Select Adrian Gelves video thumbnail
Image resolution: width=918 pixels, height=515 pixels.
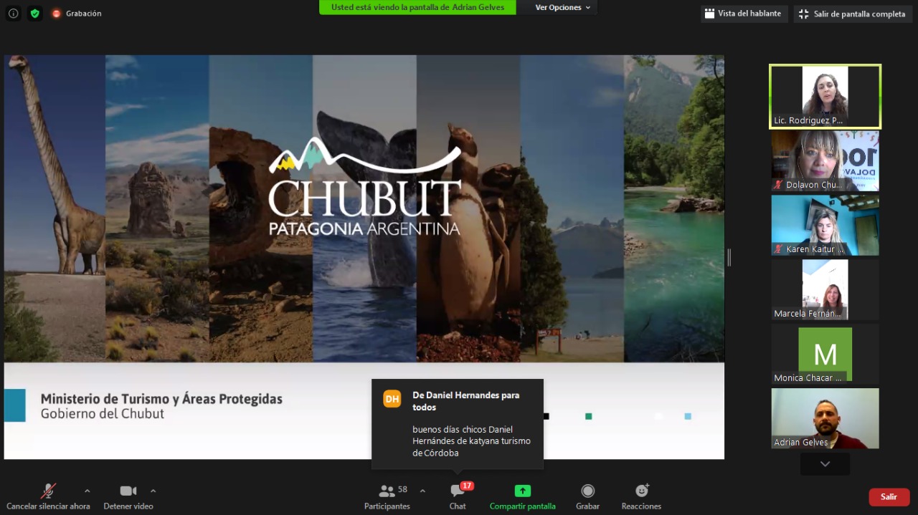825,418
